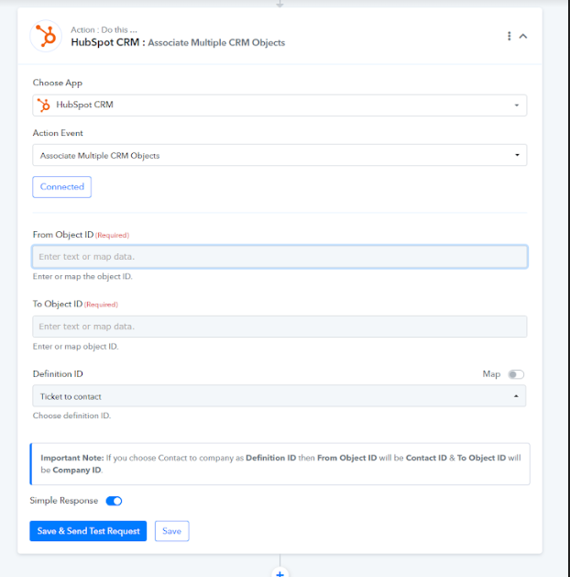570x577 pixels.
Task: Open the three-dot options menu
Action: pos(509,36)
